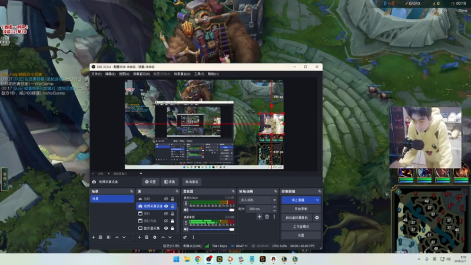Open transition properties three-dot menu

[x=274, y=217]
